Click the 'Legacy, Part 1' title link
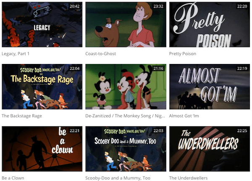 click(x=16, y=54)
